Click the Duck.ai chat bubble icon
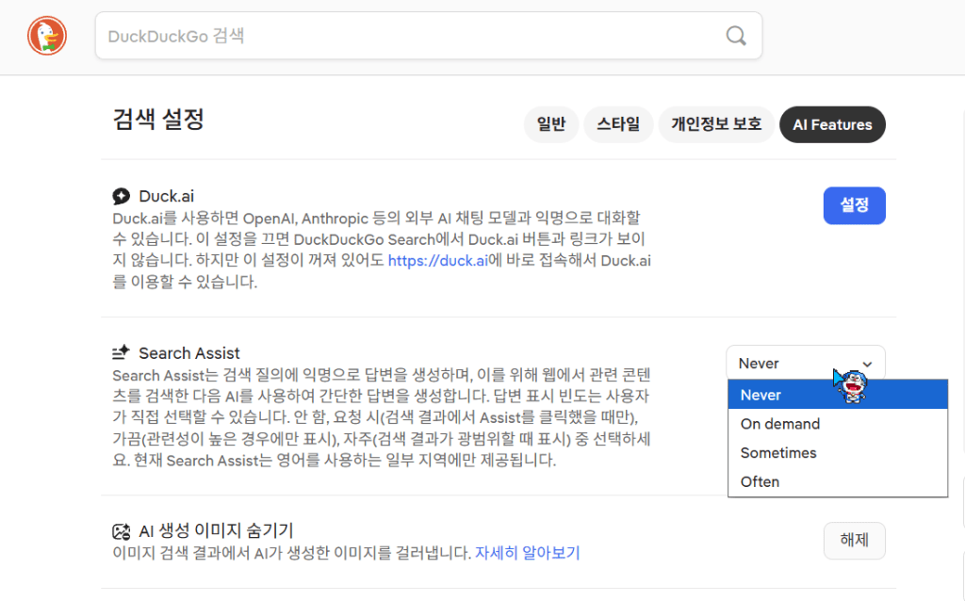 pyautogui.click(x=121, y=196)
